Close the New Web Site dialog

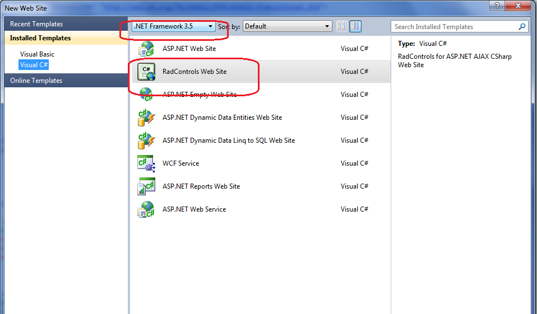[518, 6]
